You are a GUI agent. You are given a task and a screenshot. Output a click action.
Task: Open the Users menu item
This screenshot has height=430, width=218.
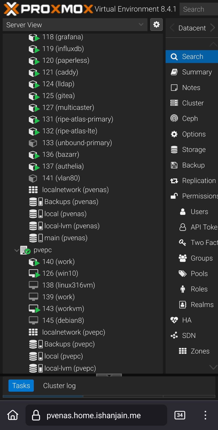[x=199, y=212]
